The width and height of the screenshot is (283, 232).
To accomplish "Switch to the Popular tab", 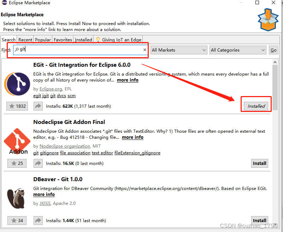I will pos(42,40).
